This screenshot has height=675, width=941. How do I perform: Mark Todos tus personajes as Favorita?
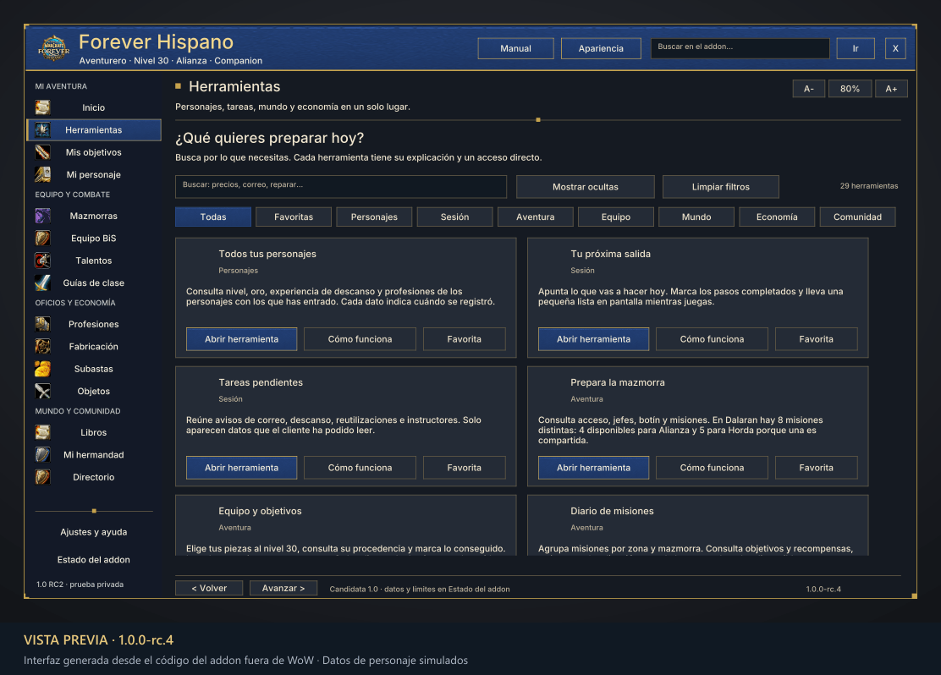[464, 339]
